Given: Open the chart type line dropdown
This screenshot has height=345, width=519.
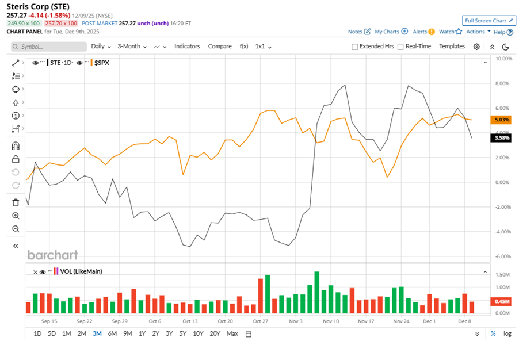Looking at the screenshot, I should pos(160,47).
